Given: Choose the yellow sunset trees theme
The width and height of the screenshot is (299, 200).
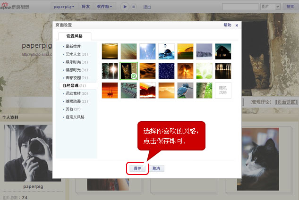Looking at the screenshot, I should click(185, 51).
